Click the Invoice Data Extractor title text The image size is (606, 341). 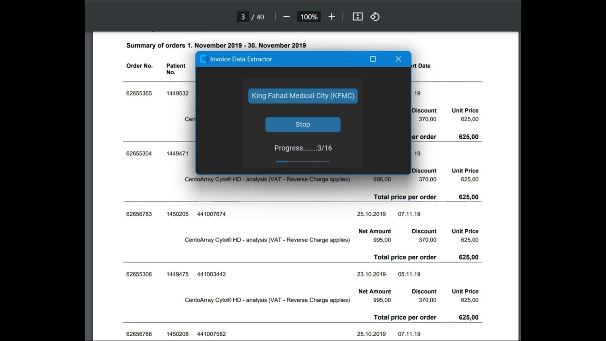tap(241, 59)
